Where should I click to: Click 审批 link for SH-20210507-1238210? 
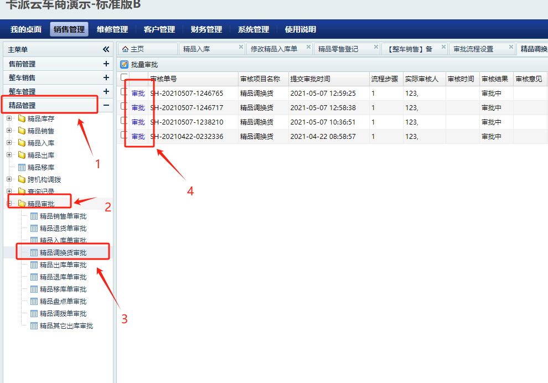tap(138, 122)
